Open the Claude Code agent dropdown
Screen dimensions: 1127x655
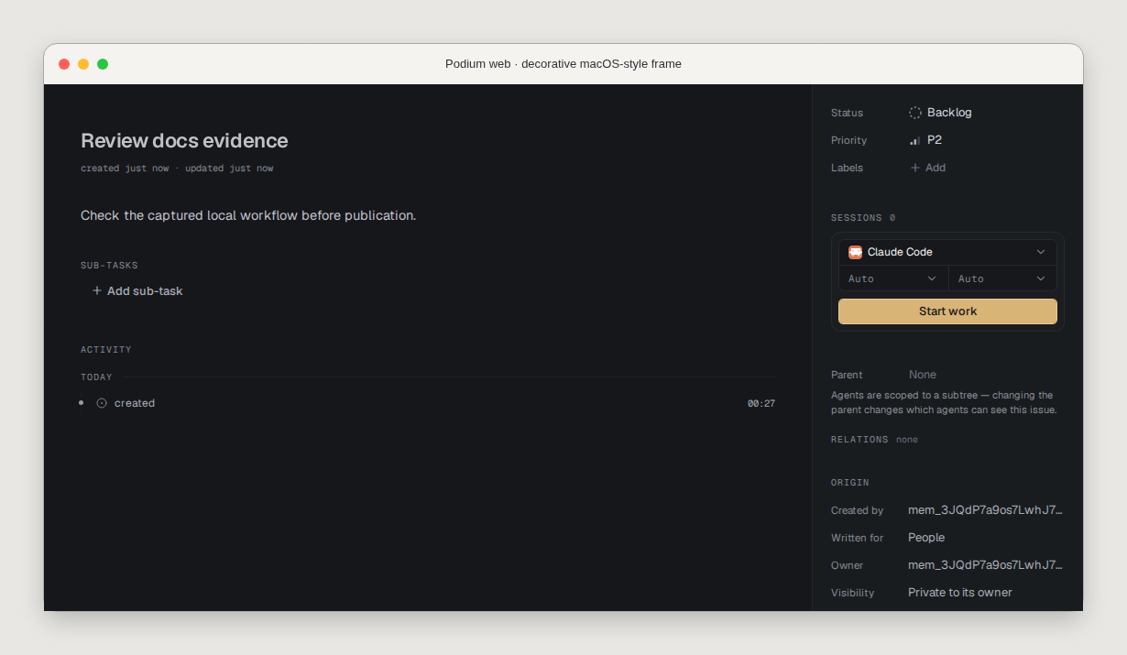coord(947,252)
